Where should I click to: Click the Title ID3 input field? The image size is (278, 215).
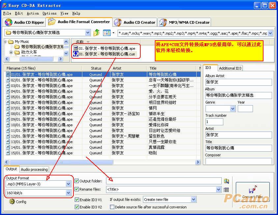pos(238,148)
